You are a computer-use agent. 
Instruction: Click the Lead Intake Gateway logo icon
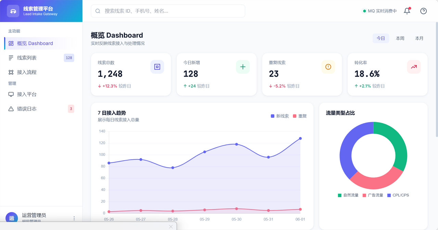tap(13, 11)
